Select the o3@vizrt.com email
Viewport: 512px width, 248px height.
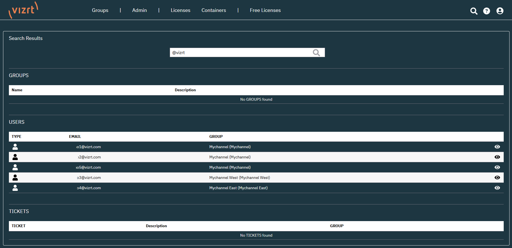coord(89,178)
